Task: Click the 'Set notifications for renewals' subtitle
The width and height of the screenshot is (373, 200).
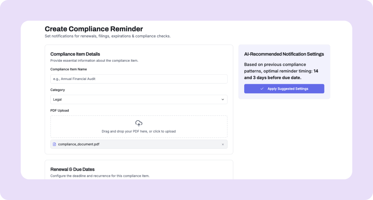Action: (x=107, y=36)
